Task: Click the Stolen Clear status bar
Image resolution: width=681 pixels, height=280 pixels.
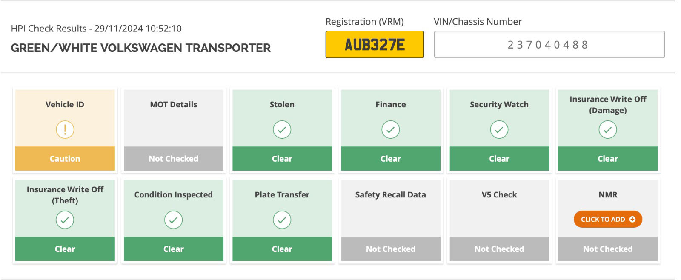Action: [x=282, y=159]
